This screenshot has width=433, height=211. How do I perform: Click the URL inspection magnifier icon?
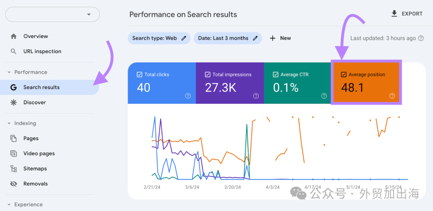pos(13,51)
